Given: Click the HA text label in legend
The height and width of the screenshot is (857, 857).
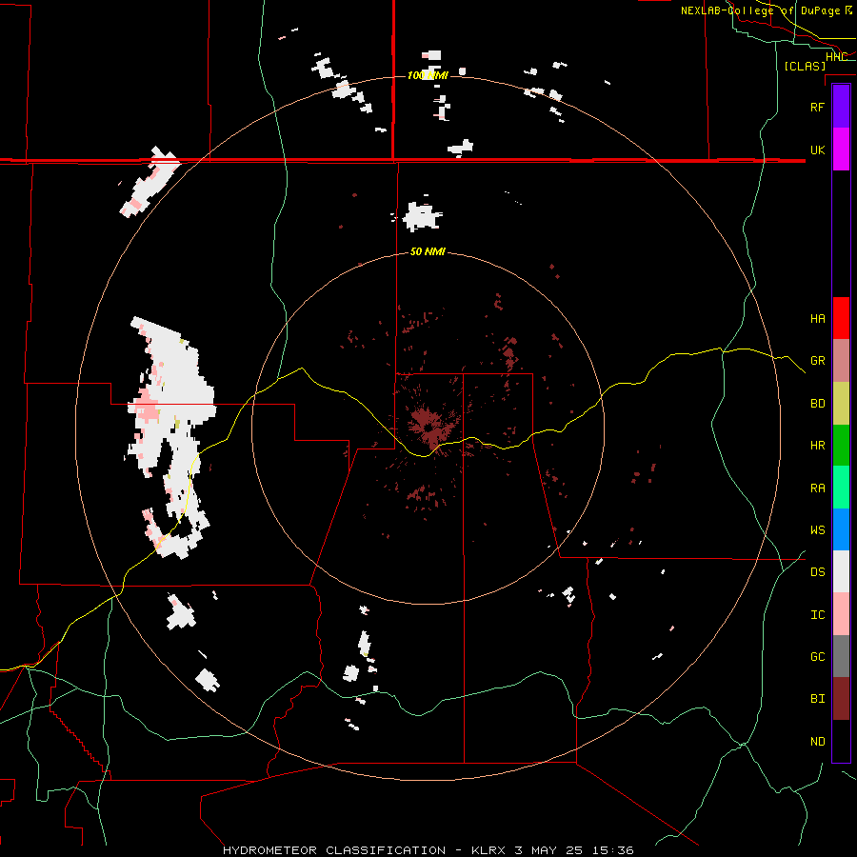Looking at the screenshot, I should [817, 318].
